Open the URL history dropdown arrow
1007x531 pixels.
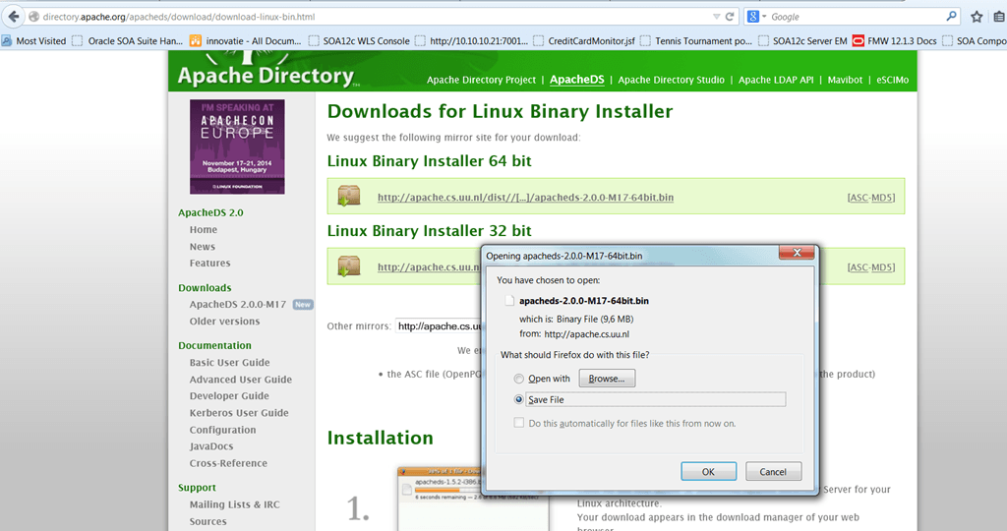(x=716, y=17)
